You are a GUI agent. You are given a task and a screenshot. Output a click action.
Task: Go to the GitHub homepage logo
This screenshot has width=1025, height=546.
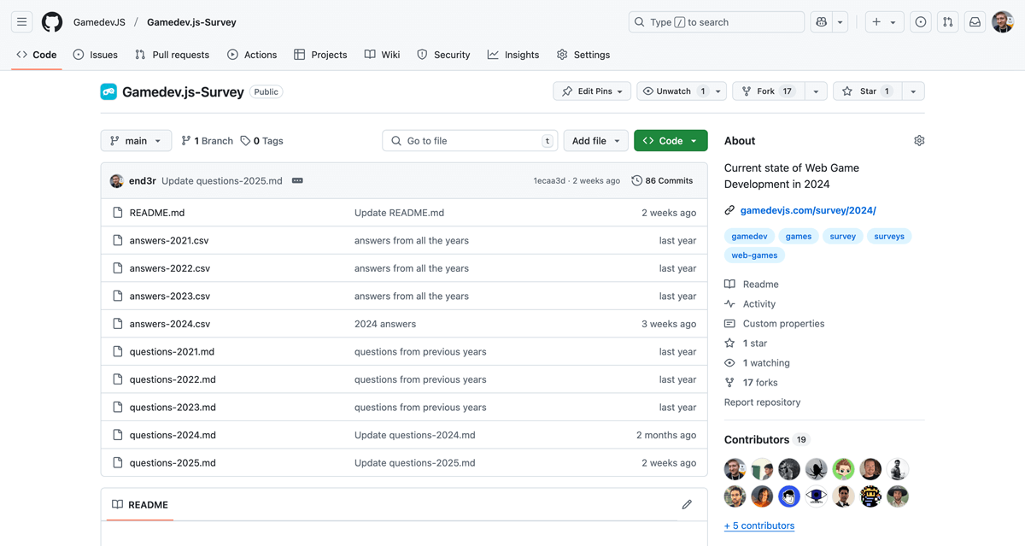pyautogui.click(x=52, y=22)
